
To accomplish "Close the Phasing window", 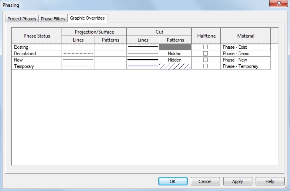I will [x=278, y=3].
